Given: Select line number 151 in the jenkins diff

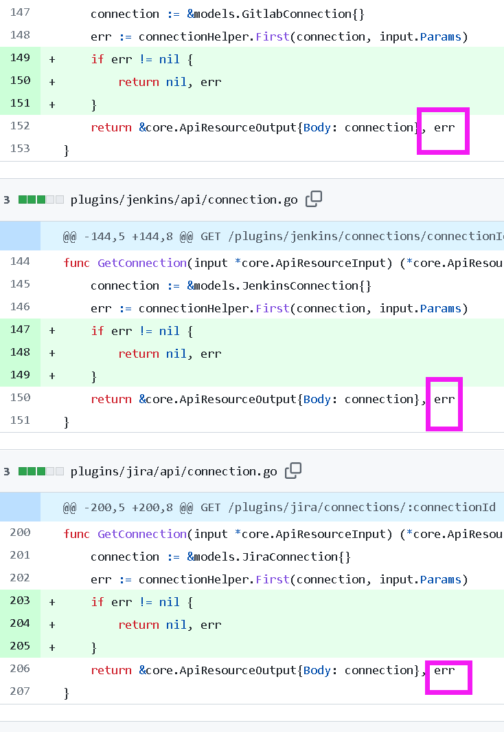Looking at the screenshot, I should tap(20, 420).
